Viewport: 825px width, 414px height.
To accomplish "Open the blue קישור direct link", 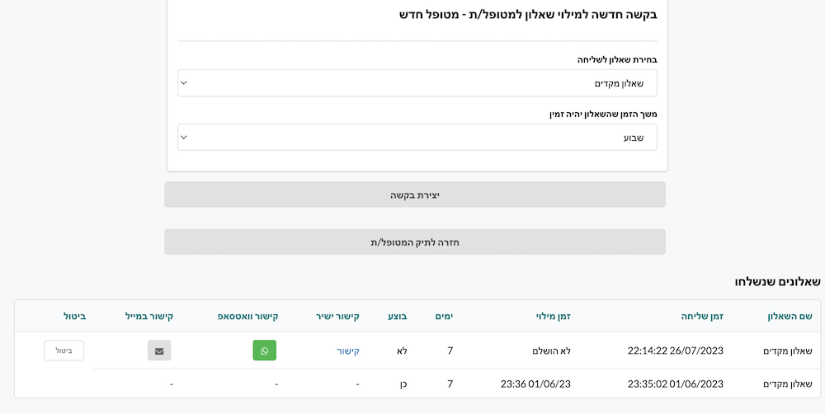I will pos(348,350).
